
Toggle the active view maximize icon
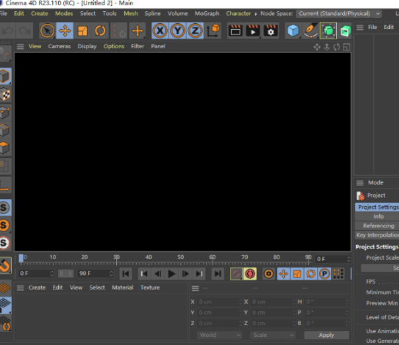point(347,47)
